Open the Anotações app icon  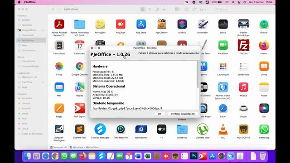[100, 24]
